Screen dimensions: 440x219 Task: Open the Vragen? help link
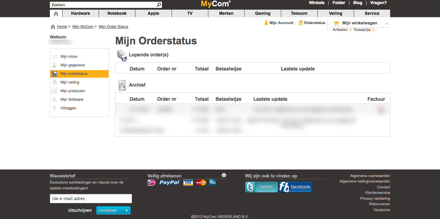coord(378,3)
